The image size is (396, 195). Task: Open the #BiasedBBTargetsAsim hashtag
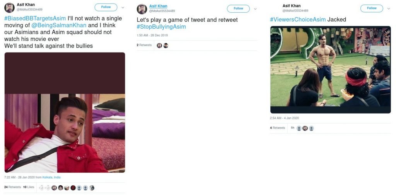(35, 19)
